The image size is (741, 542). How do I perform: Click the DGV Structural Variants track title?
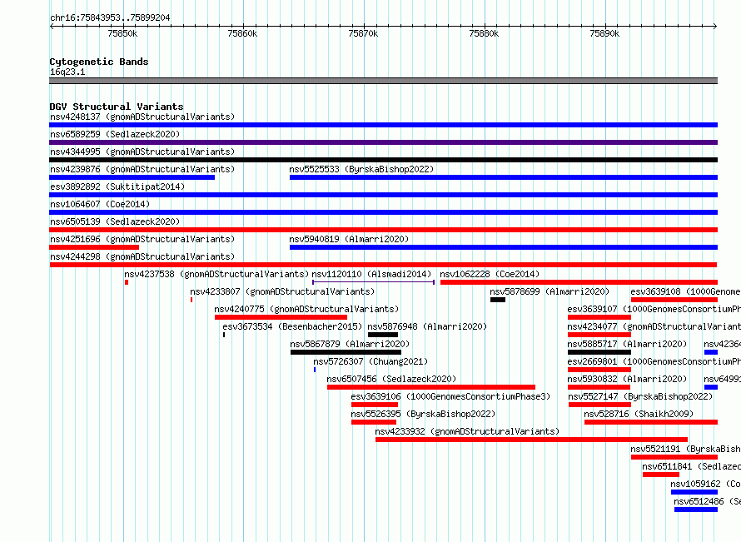click(x=117, y=107)
